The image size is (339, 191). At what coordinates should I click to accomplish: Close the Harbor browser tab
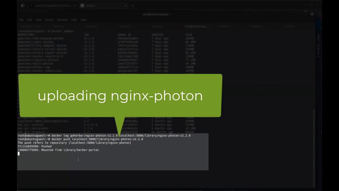tap(126, 5)
